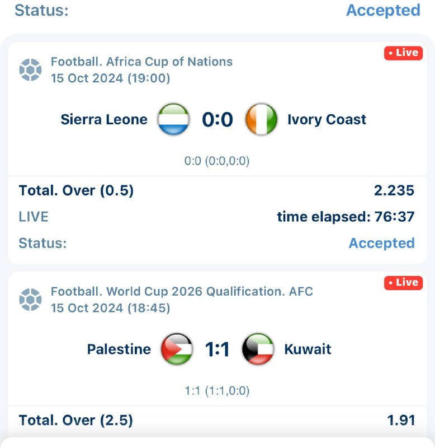The image size is (435, 448).
Task: Click the 2.235 odds value
Action: 394,190
